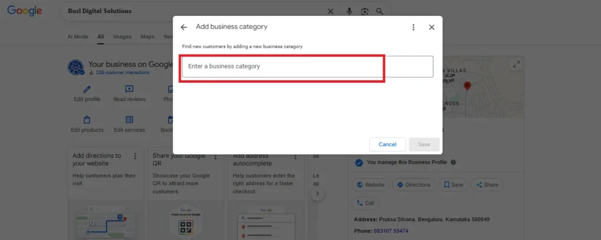
Task: Close the Add business category dialog
Action: click(x=431, y=27)
